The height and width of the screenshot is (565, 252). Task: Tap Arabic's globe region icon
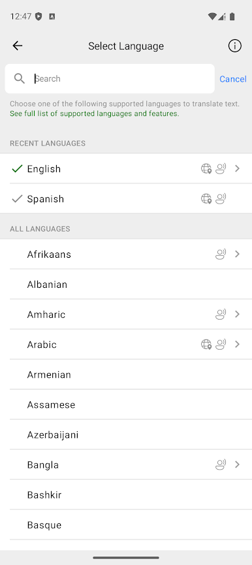tap(206, 344)
